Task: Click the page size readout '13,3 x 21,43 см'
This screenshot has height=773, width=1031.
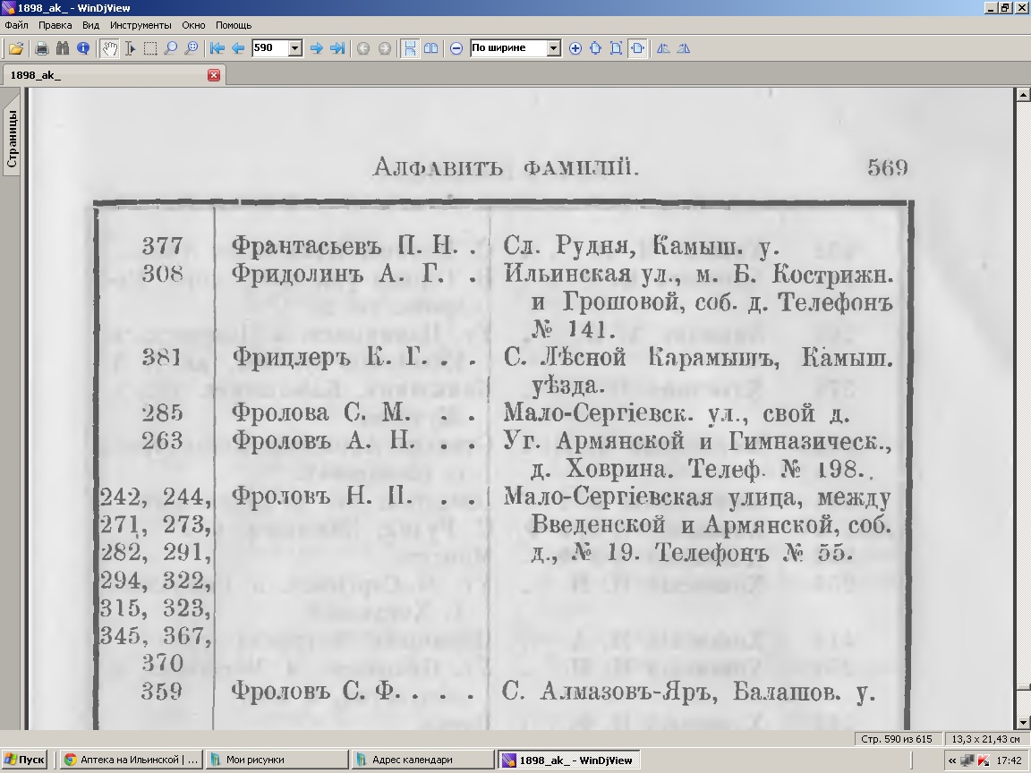Action: tap(985, 739)
